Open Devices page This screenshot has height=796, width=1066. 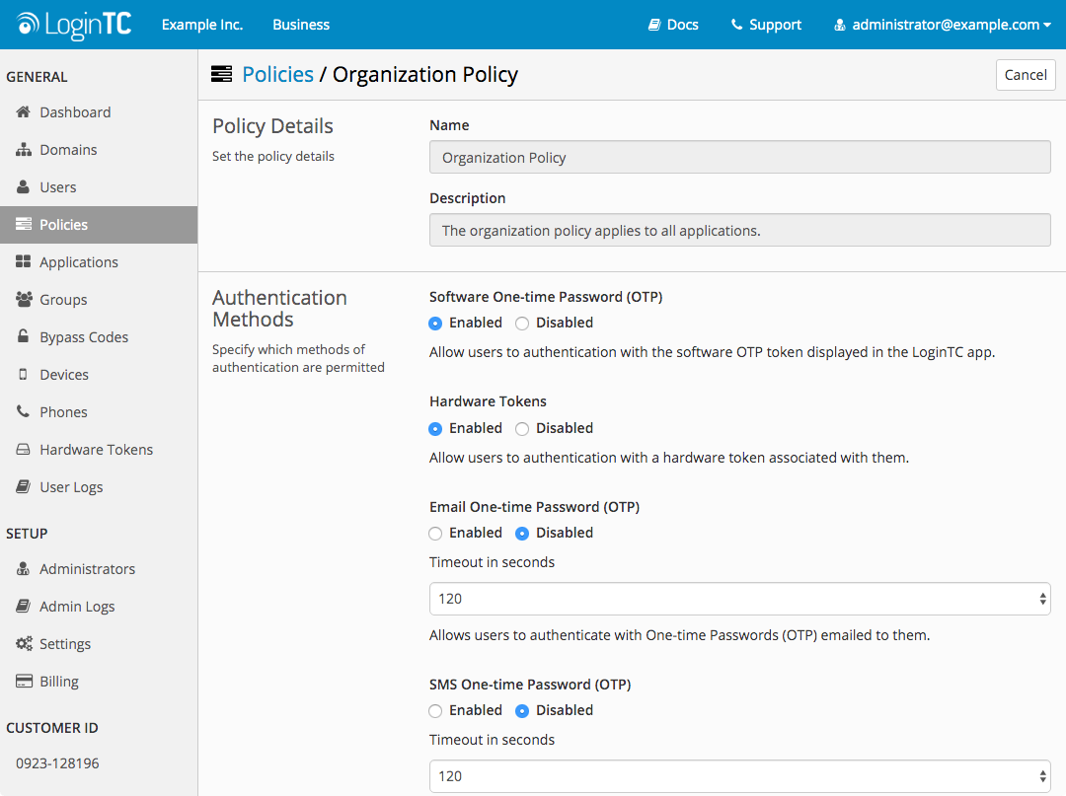point(99,374)
